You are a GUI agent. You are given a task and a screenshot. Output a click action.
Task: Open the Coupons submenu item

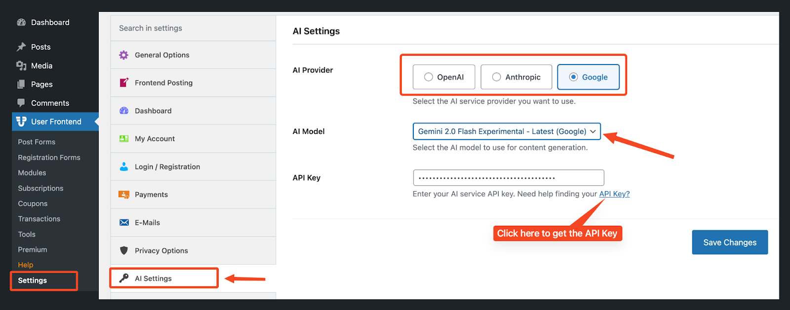pyautogui.click(x=33, y=204)
